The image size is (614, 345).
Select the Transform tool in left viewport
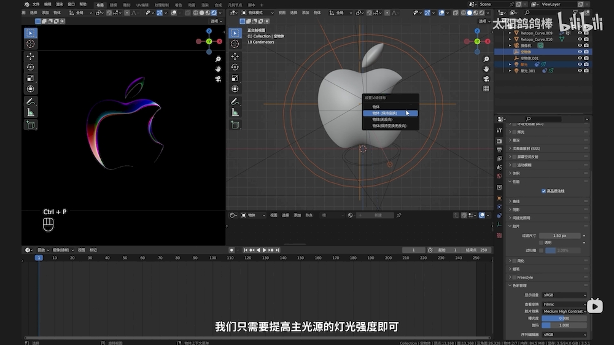pos(31,89)
